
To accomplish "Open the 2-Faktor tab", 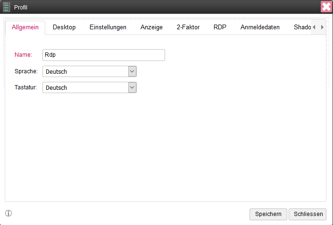I will (x=188, y=27).
